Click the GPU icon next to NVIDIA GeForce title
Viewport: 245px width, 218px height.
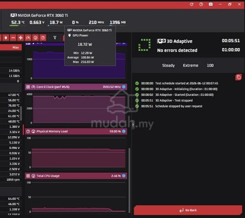click(x=14, y=15)
